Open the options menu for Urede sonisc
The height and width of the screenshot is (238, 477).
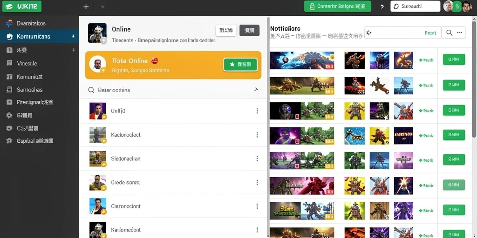click(x=257, y=182)
